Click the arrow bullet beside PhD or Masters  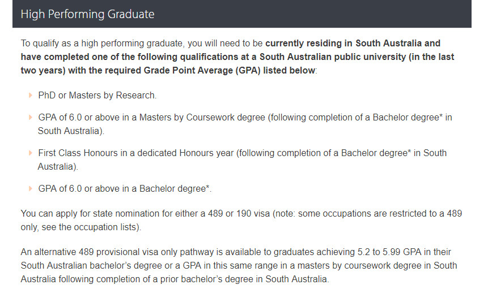point(30,96)
